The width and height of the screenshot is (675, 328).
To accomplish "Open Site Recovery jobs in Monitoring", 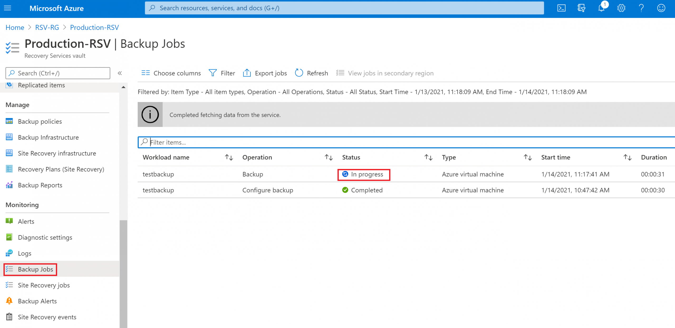I will pos(44,285).
